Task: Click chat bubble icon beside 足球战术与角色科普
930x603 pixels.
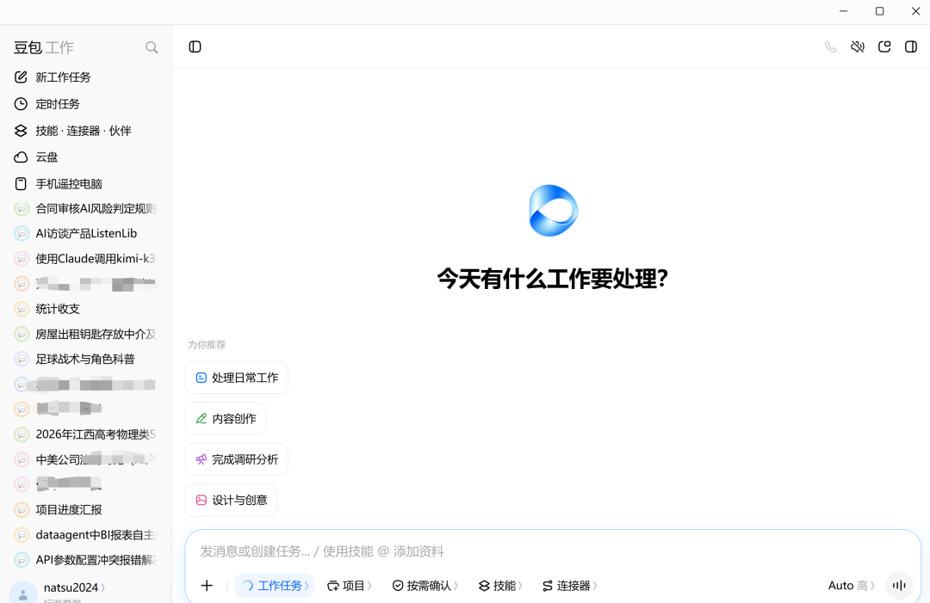Action: point(22,359)
